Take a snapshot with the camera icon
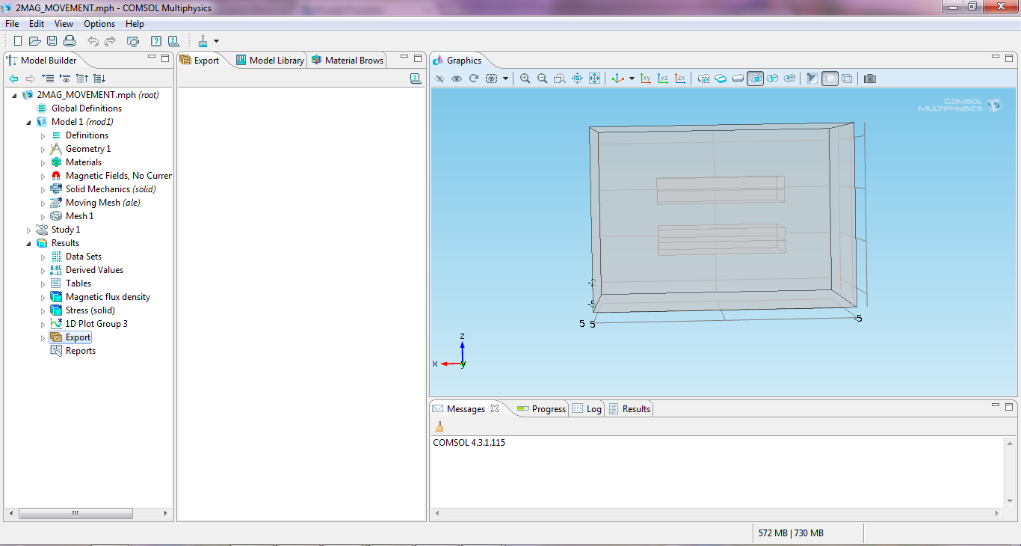1021x546 pixels. click(x=870, y=79)
